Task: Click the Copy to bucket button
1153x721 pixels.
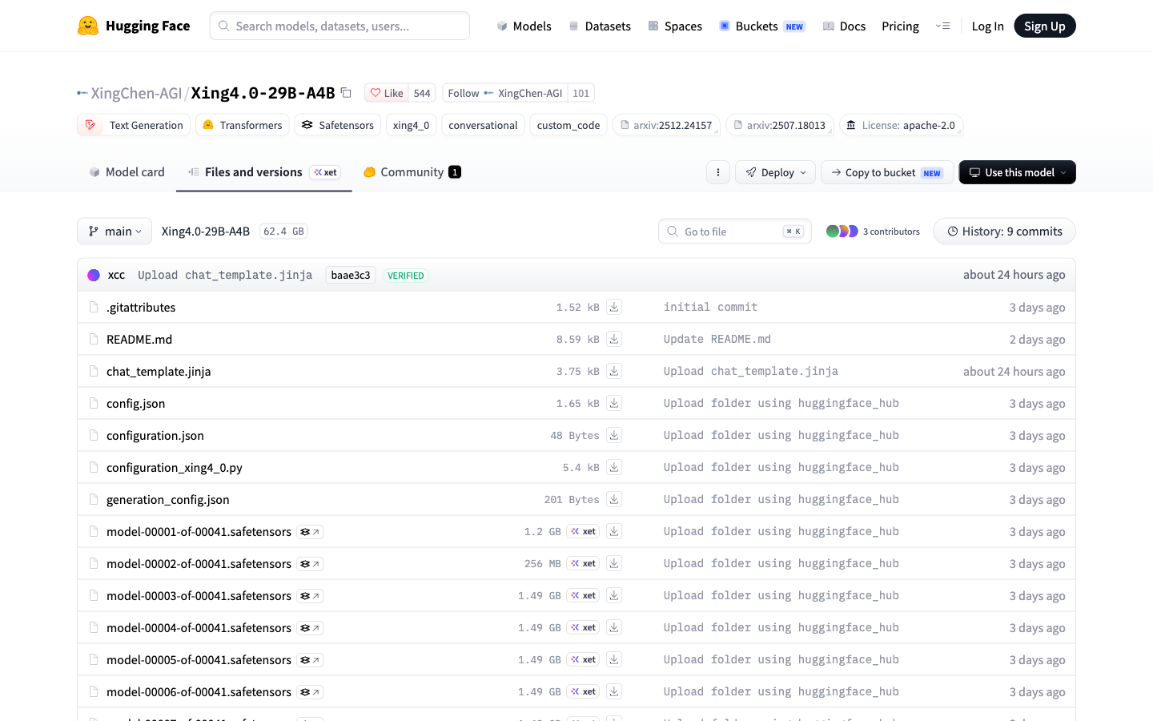Action: 887,172
